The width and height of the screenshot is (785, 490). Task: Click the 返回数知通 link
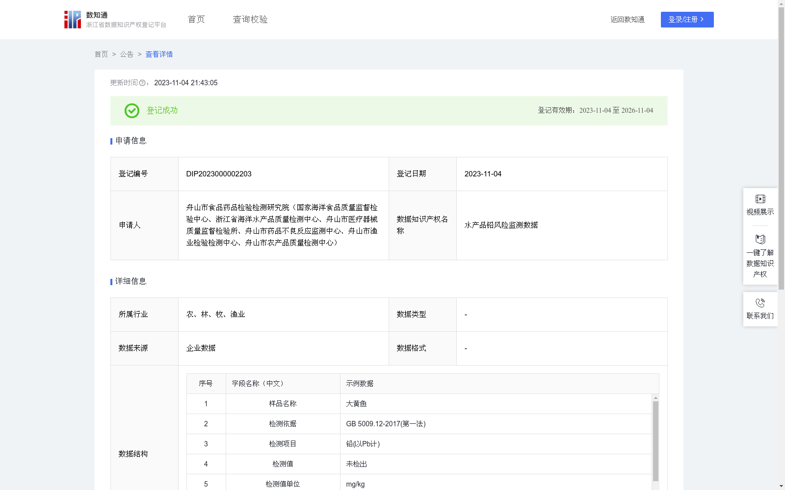point(628,20)
